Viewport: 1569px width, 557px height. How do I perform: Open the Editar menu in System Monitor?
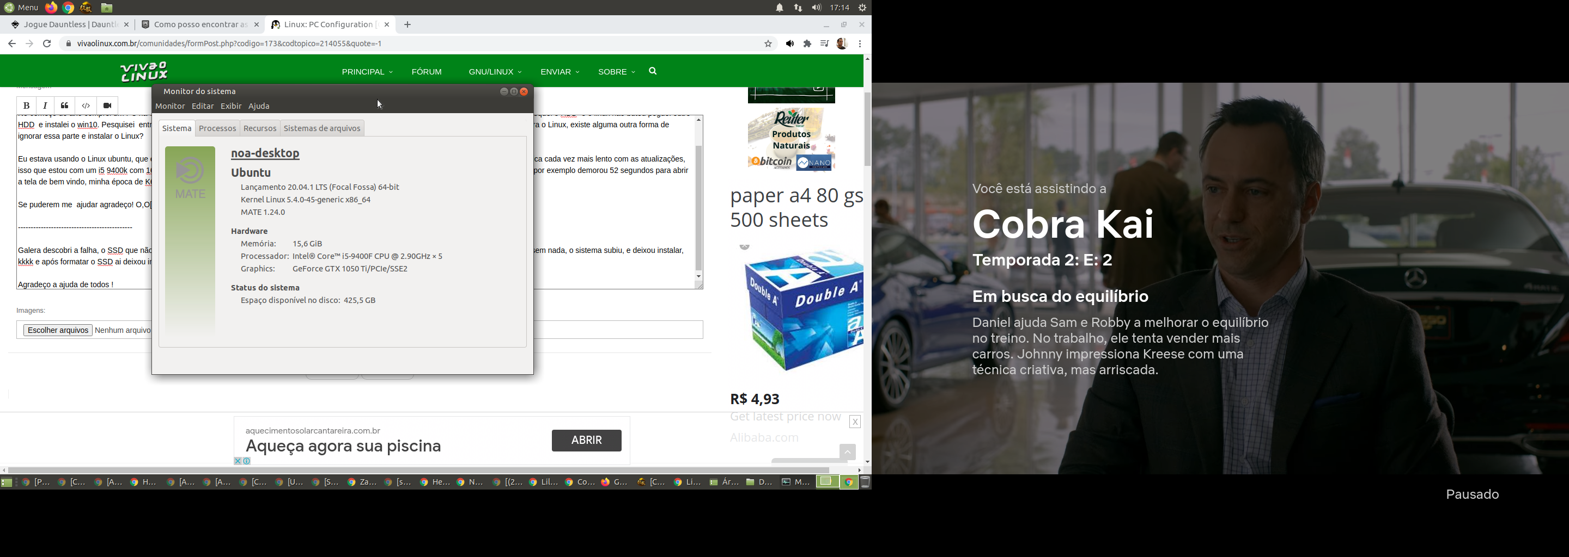pyautogui.click(x=202, y=107)
